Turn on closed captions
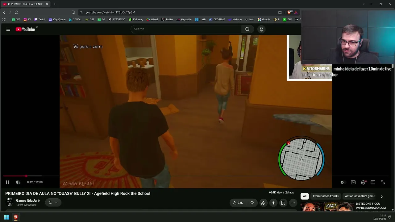 [x=353, y=182]
